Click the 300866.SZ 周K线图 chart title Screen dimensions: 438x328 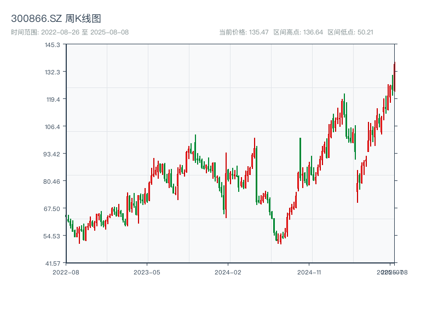click(x=56, y=19)
